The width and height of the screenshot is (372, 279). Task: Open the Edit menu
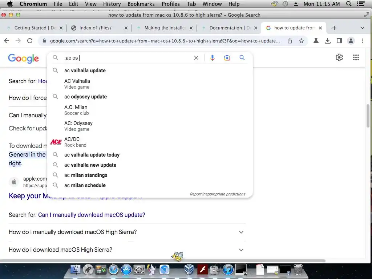pos(73,4)
